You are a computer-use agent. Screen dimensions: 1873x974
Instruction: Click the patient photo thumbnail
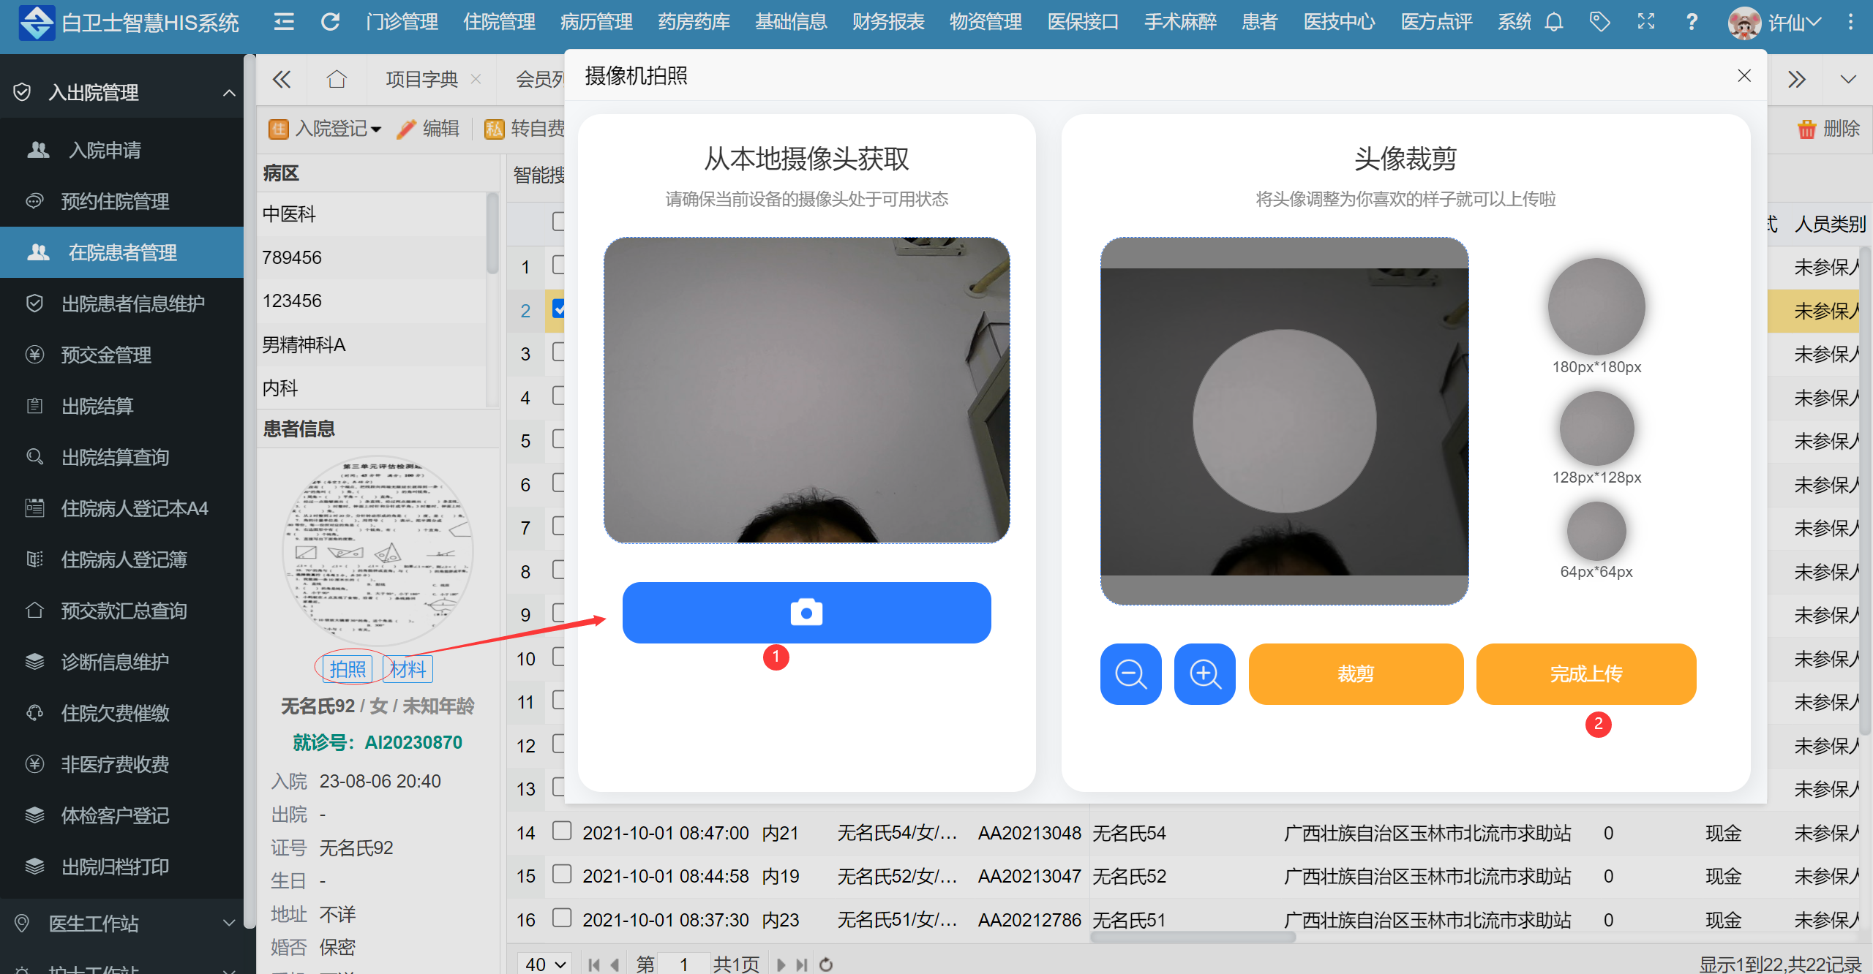pos(378,552)
